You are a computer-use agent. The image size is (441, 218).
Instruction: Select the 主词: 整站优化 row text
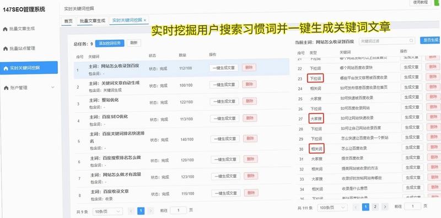click(x=104, y=100)
